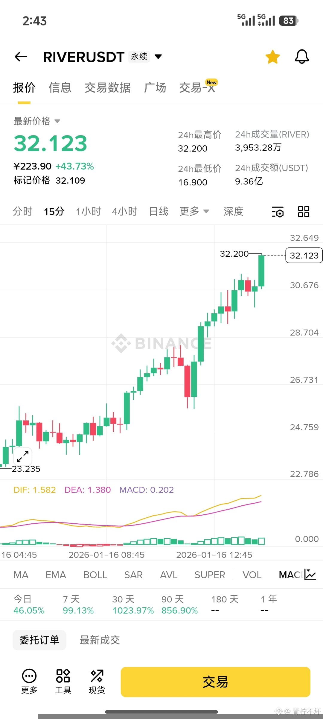
Task: Switch to 最新成交 tab
Action: pos(100,640)
